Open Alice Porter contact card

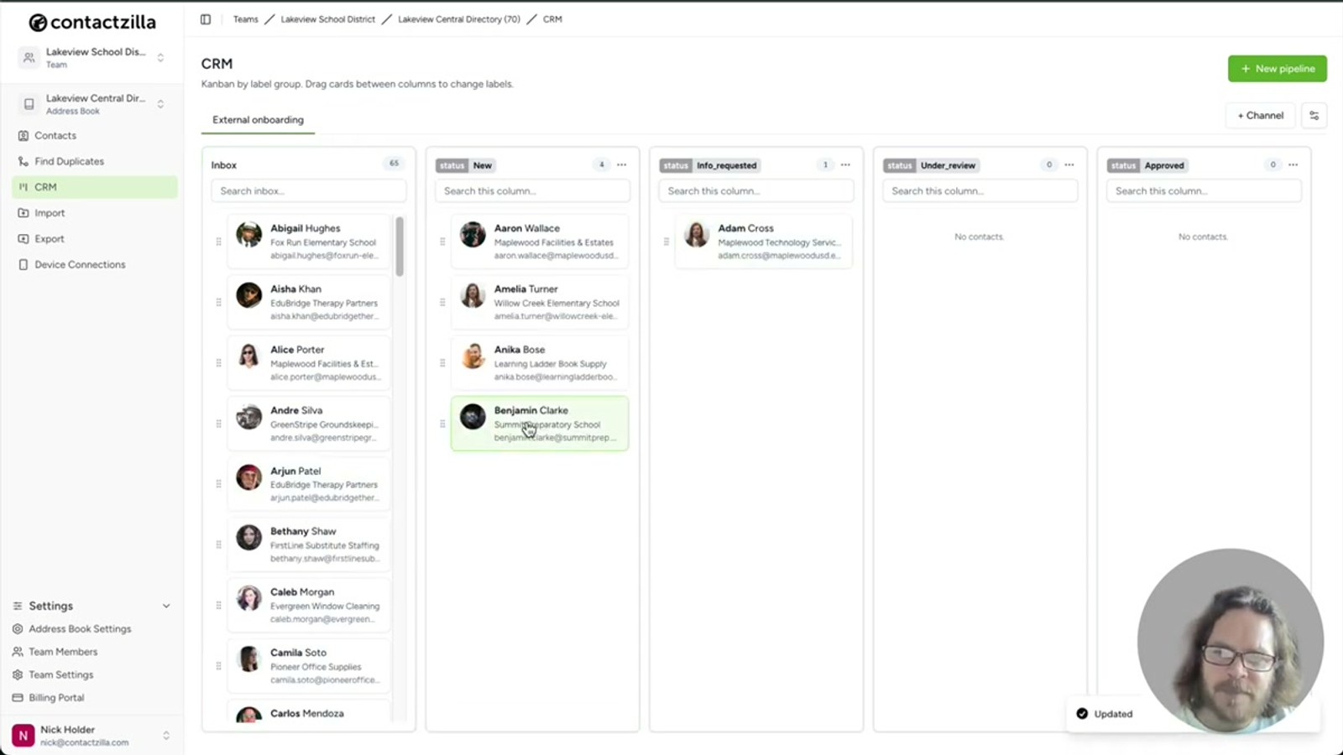309,363
